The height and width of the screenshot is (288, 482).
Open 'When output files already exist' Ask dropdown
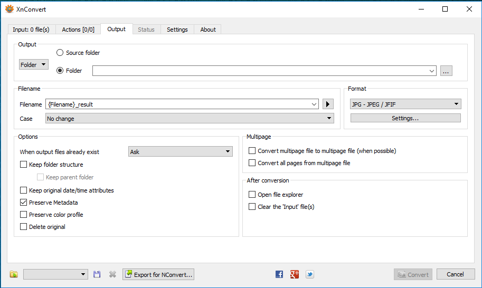(181, 152)
